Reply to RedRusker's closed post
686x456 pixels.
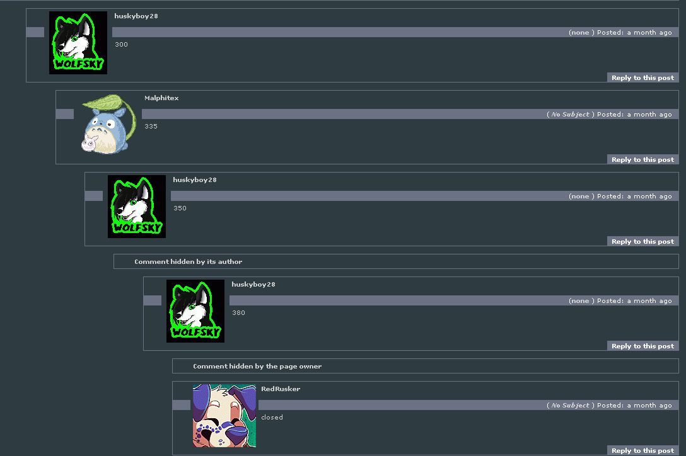tap(642, 450)
